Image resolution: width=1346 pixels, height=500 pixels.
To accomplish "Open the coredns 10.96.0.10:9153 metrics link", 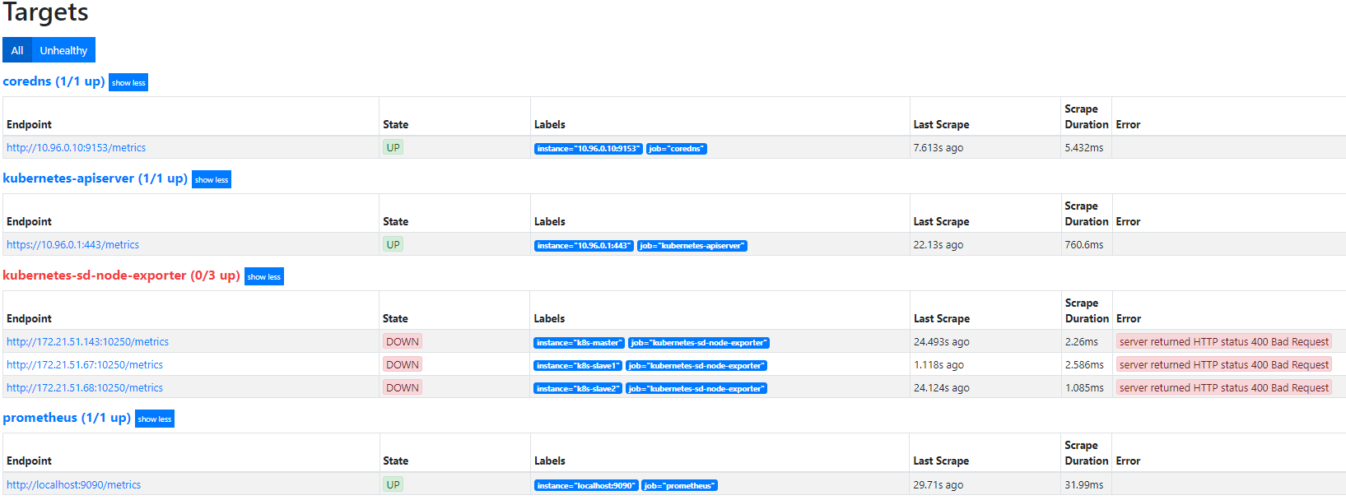I will [x=76, y=148].
